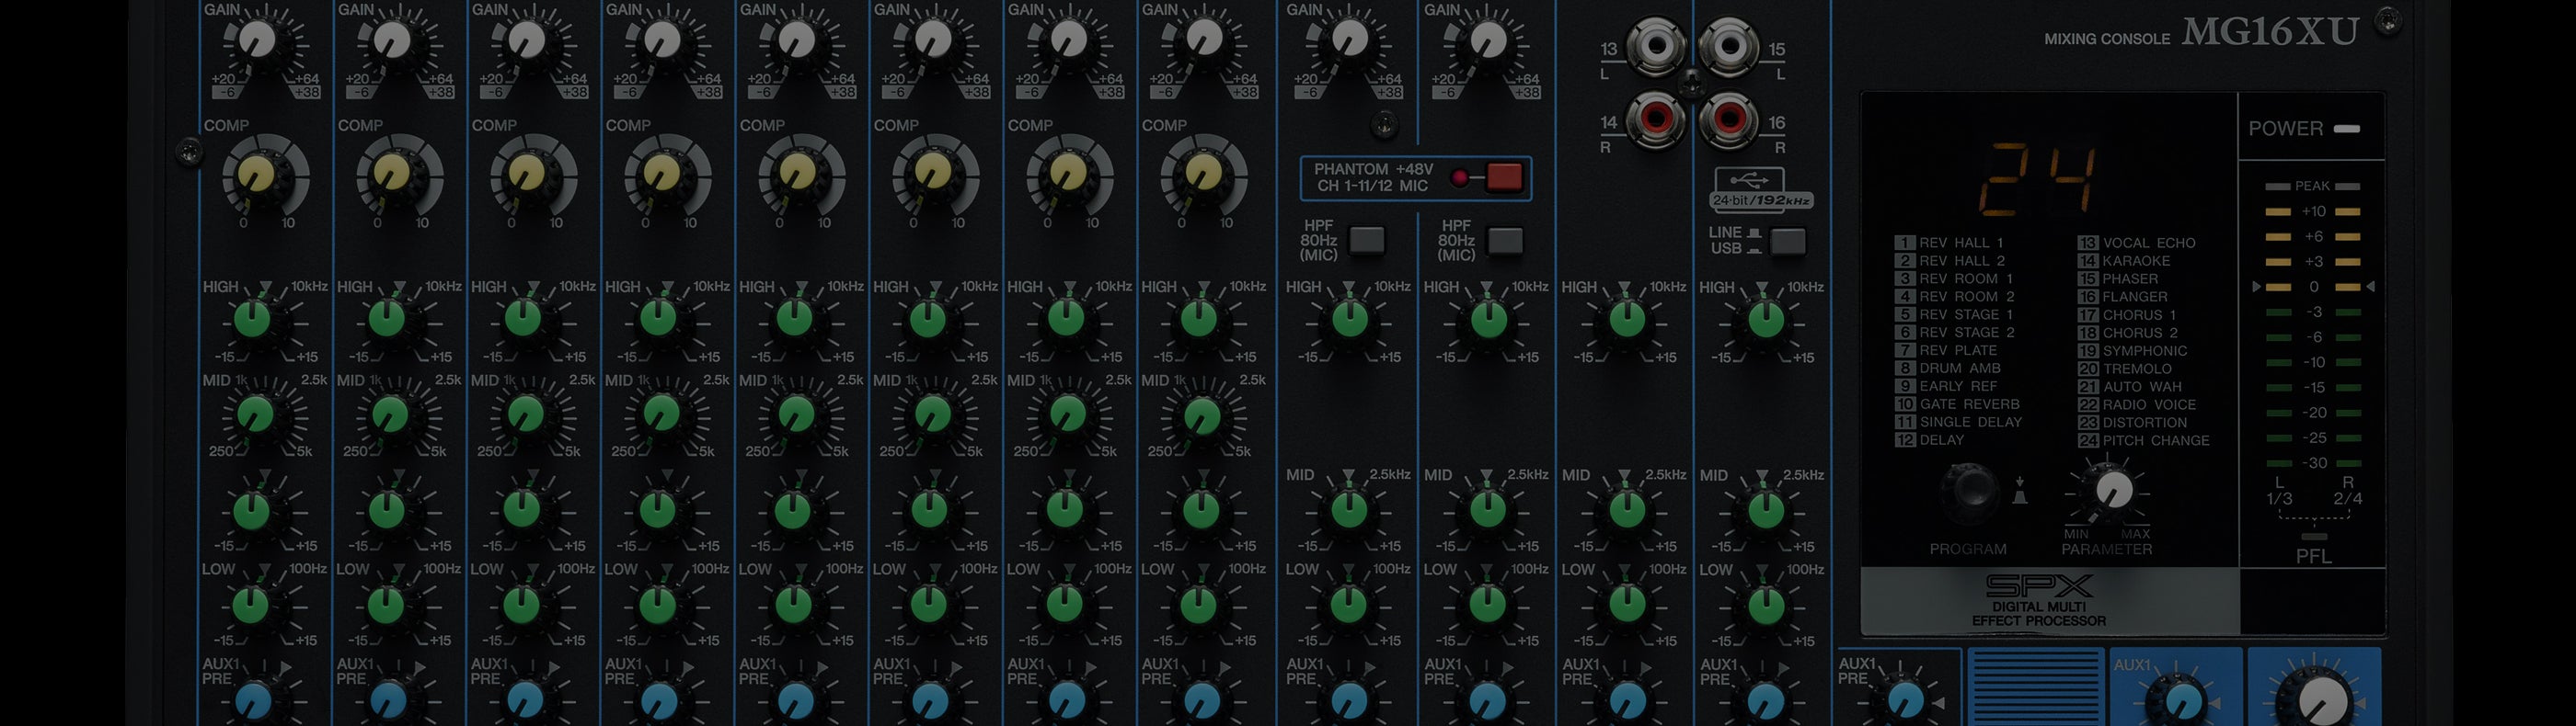
Task: Click RCA input jack 14 R
Action: point(1655,119)
